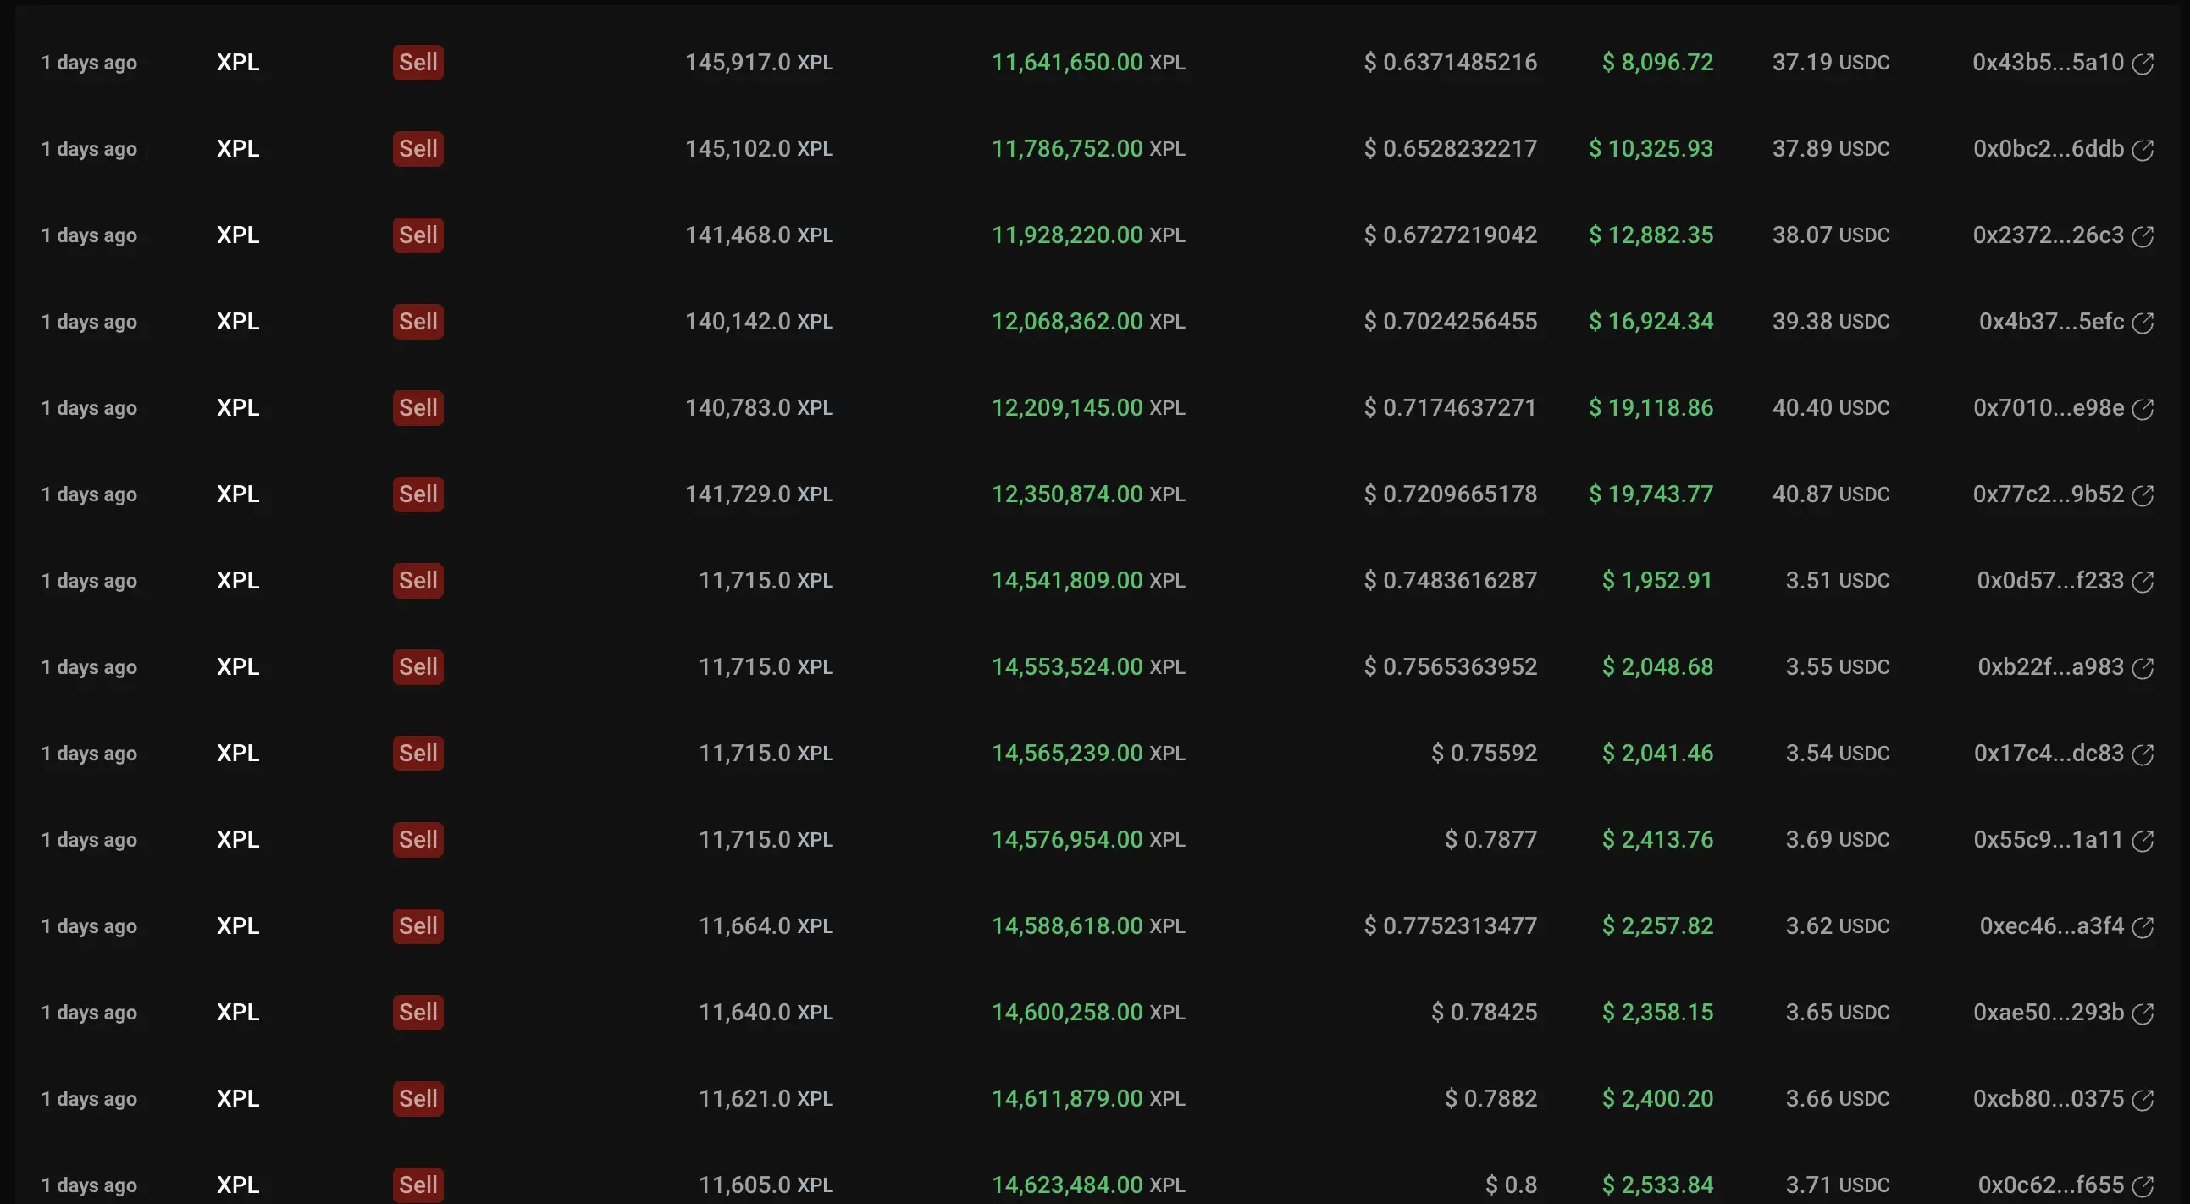The image size is (2190, 1204).
Task: Click external link icon beside 0xae50...293b
Action: tap(2143, 1013)
